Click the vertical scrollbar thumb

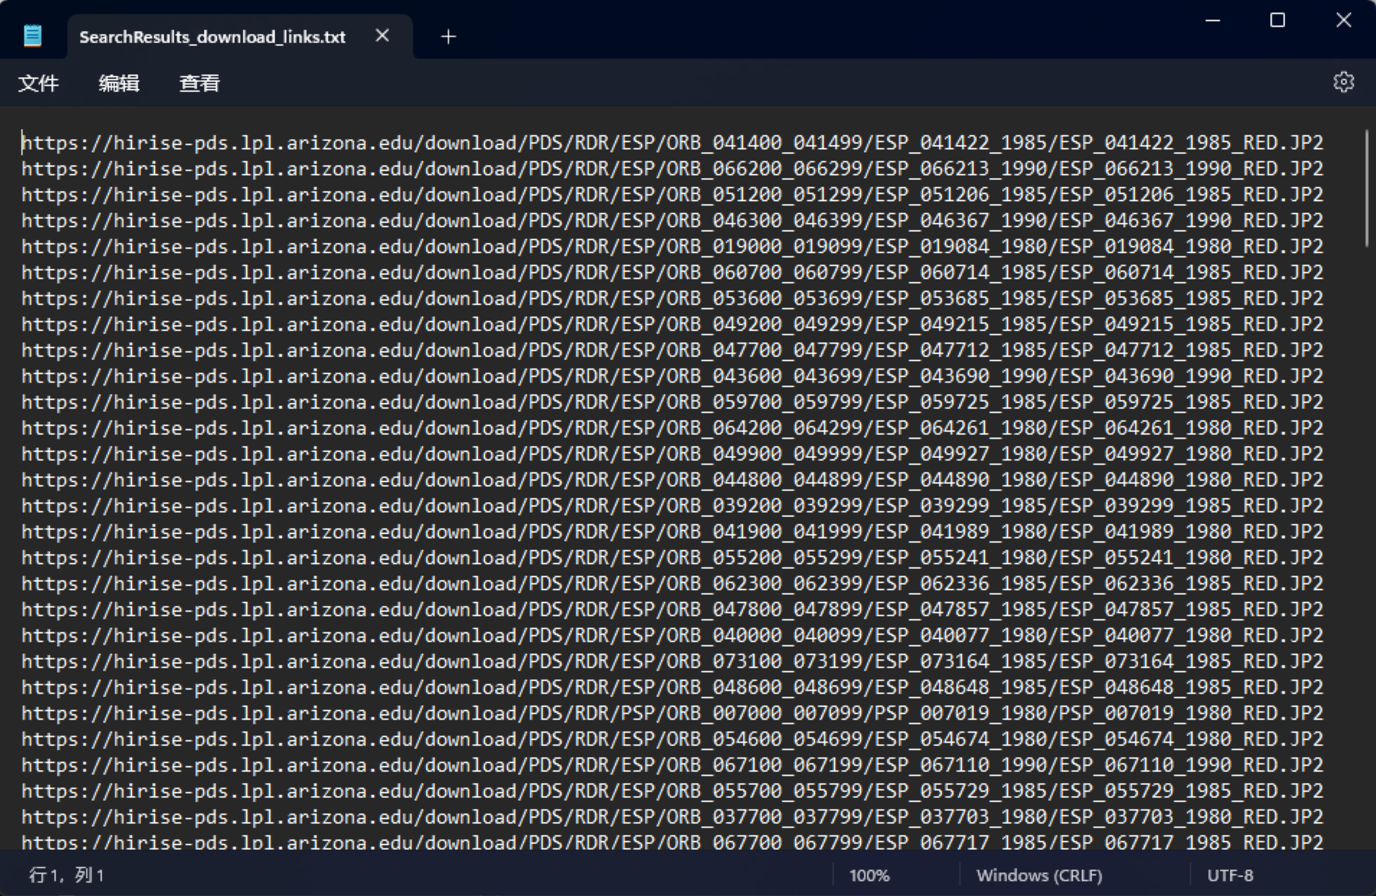pos(1366,189)
